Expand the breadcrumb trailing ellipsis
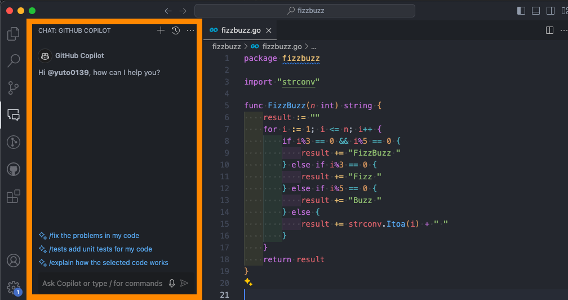 pos(314,47)
